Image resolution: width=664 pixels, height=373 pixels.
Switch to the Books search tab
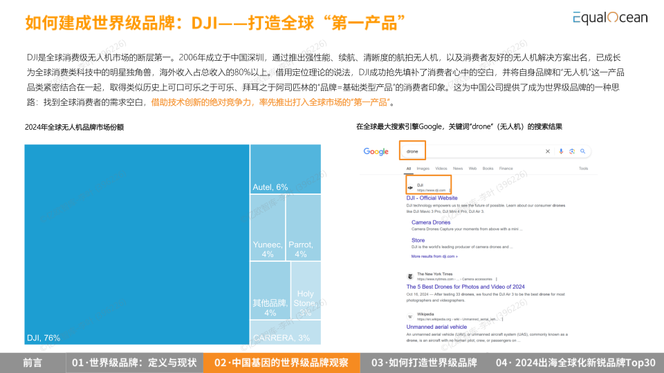coord(488,169)
